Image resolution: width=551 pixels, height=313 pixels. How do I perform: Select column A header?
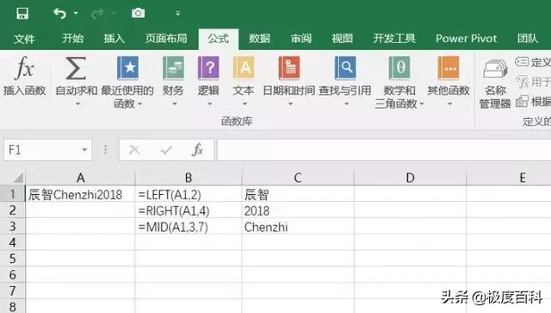80,178
